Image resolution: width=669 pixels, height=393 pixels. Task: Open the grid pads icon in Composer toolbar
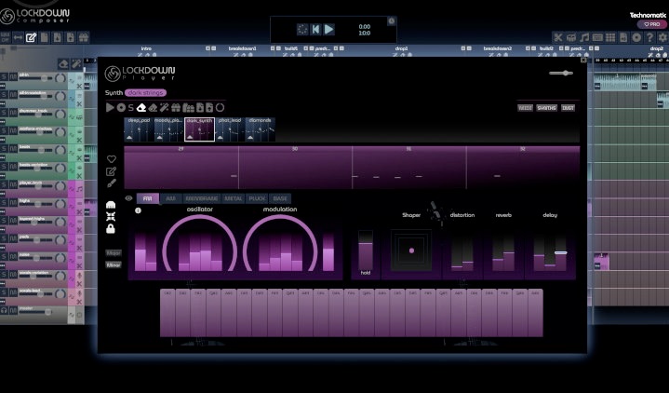click(x=610, y=37)
